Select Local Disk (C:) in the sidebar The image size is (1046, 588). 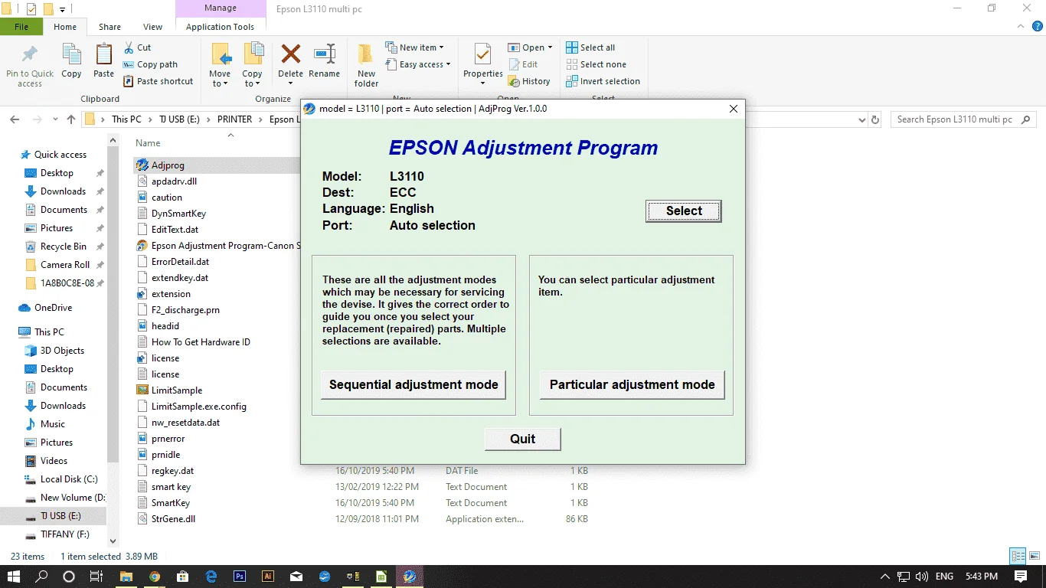69,479
